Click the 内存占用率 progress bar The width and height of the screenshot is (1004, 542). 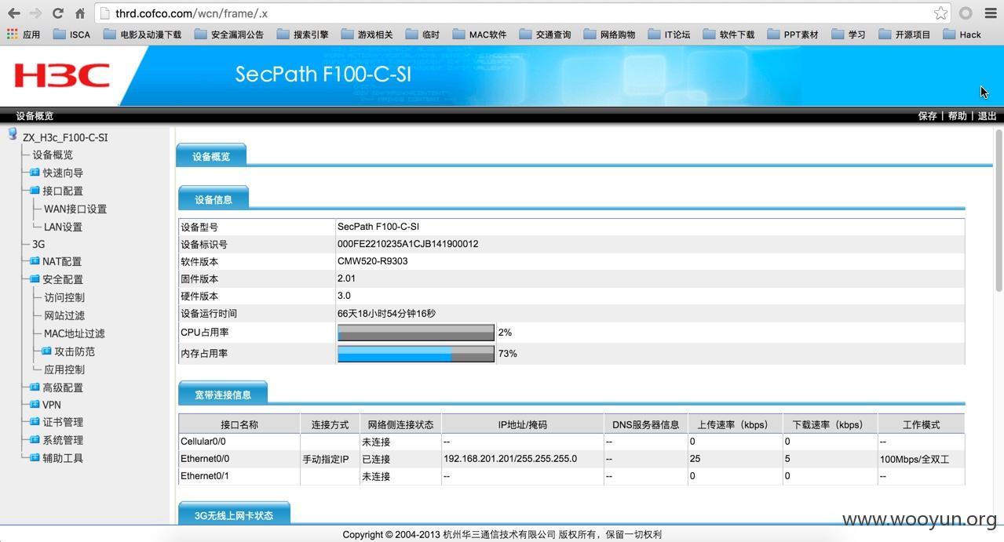(416, 354)
